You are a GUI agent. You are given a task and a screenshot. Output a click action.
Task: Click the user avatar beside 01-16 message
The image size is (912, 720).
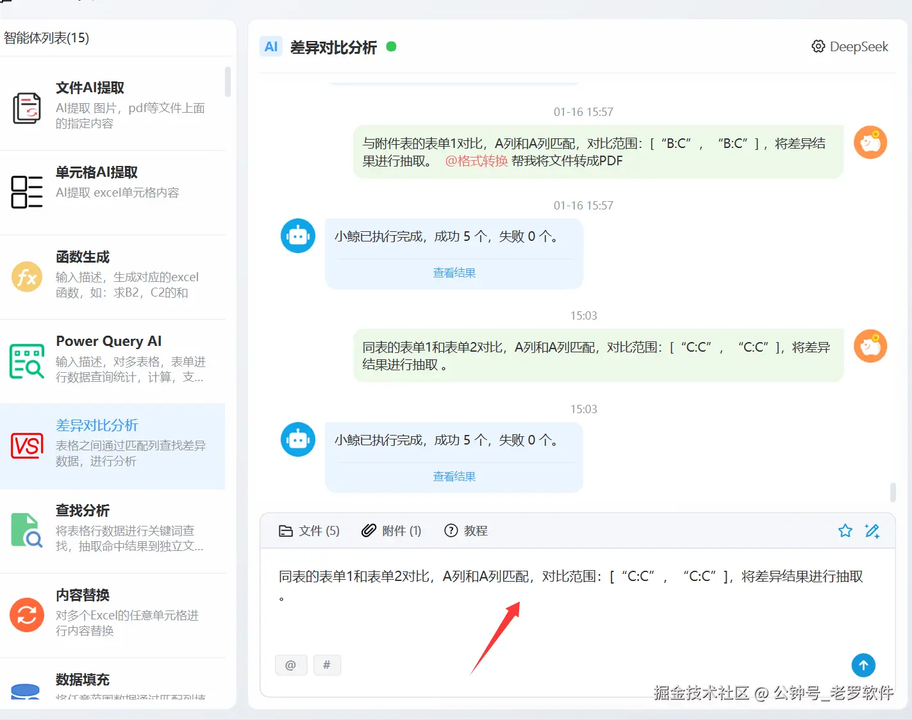[870, 142]
